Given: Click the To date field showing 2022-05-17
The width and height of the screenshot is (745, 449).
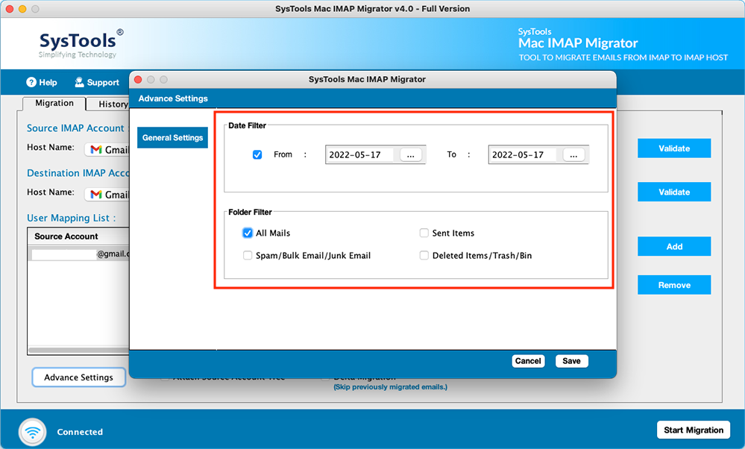Looking at the screenshot, I should pyautogui.click(x=523, y=155).
